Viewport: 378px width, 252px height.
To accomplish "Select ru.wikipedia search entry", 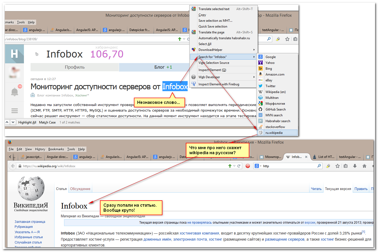I will click(x=277, y=133).
